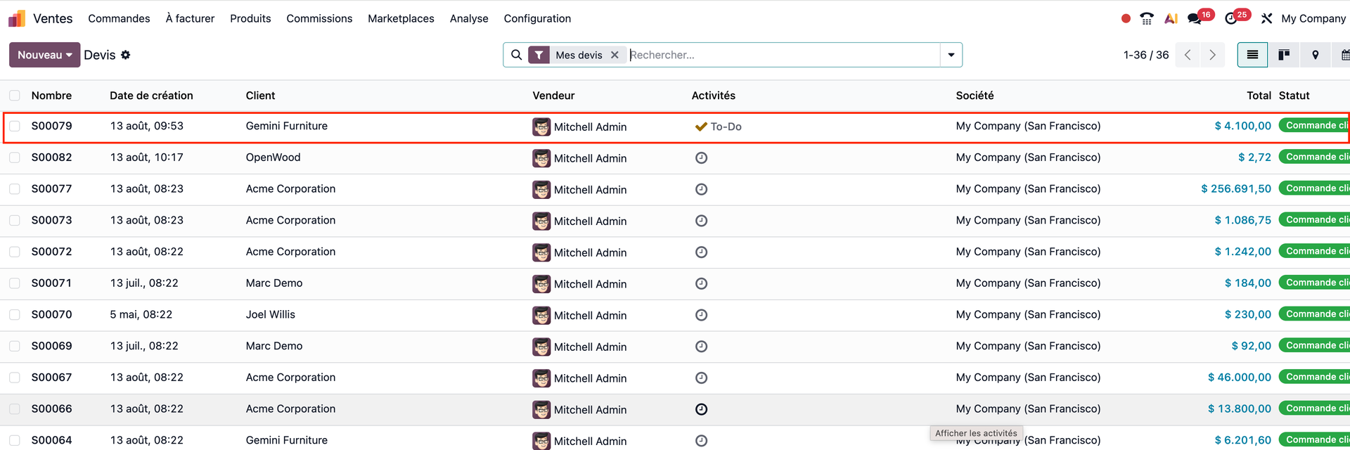Switch to kanban view
1350x450 pixels.
click(1284, 55)
